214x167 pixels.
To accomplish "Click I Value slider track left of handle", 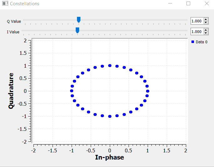I will 47,30.
